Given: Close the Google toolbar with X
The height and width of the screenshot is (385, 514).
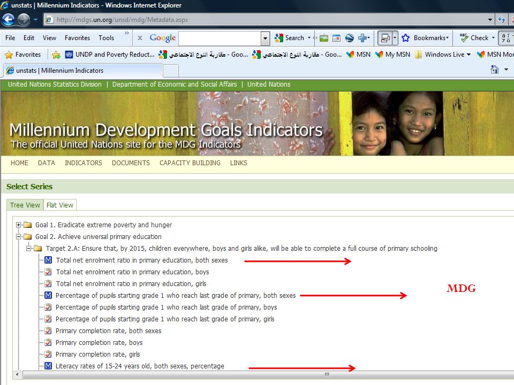Looking at the screenshot, I should [140, 38].
